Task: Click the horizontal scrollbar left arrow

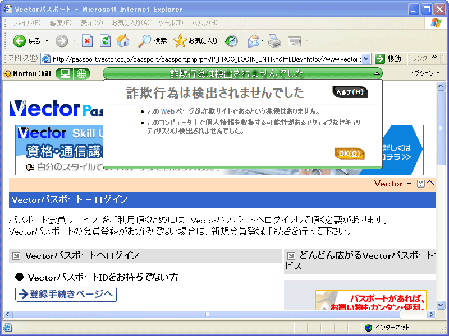Action: click(8, 315)
